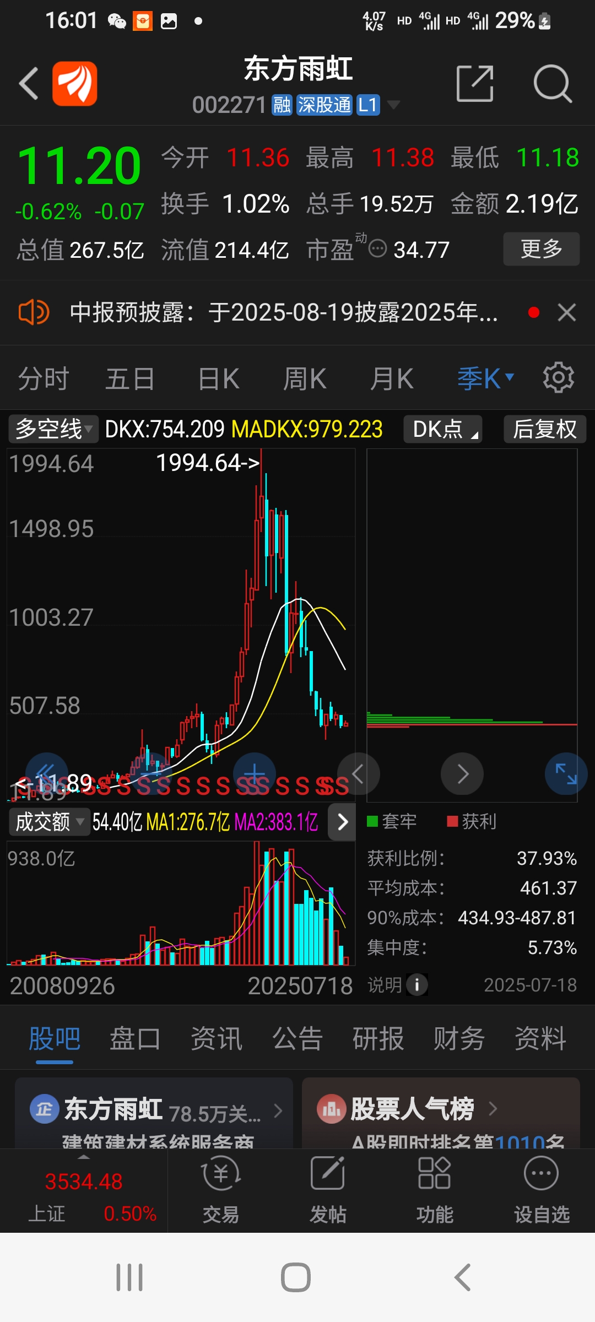Open the Eastmoney orange app logo
This screenshot has height=1322, width=595.
point(75,84)
